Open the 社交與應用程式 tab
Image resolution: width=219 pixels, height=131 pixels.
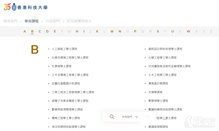[79, 21]
